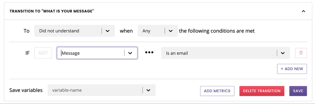Expand the 'Any' conditions dropdown
315x104 pixels.
click(x=158, y=31)
